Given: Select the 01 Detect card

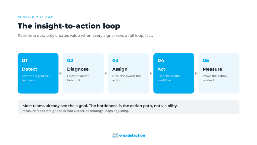Looking at the screenshot, I should (38, 73).
